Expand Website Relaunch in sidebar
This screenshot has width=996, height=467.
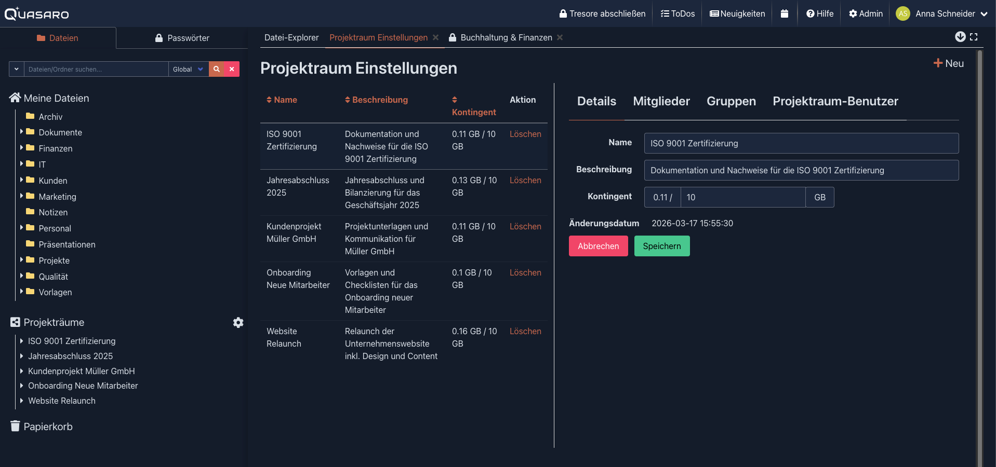(21, 401)
